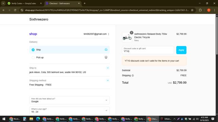Click the address bar URL

tap(107, 10)
